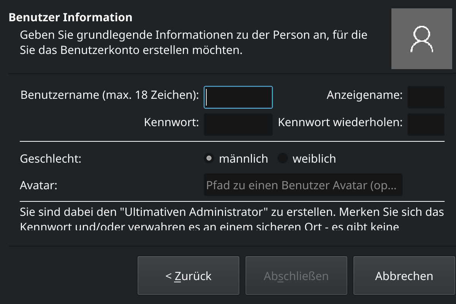Click the Kennwort wiederholen input field

426,125
